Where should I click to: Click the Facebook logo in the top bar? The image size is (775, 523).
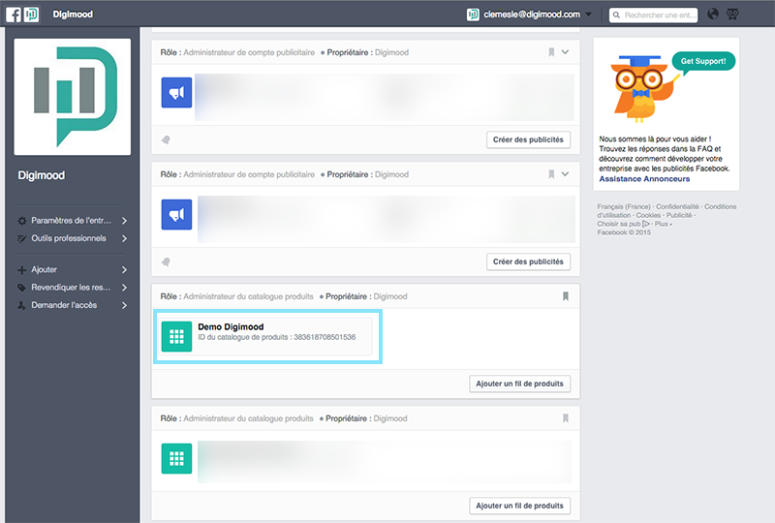click(x=14, y=15)
